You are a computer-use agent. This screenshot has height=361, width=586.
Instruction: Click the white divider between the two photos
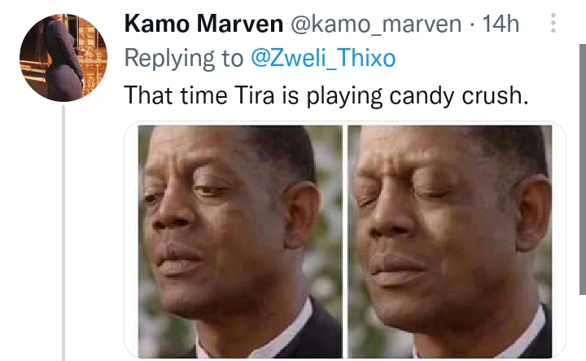point(345,241)
